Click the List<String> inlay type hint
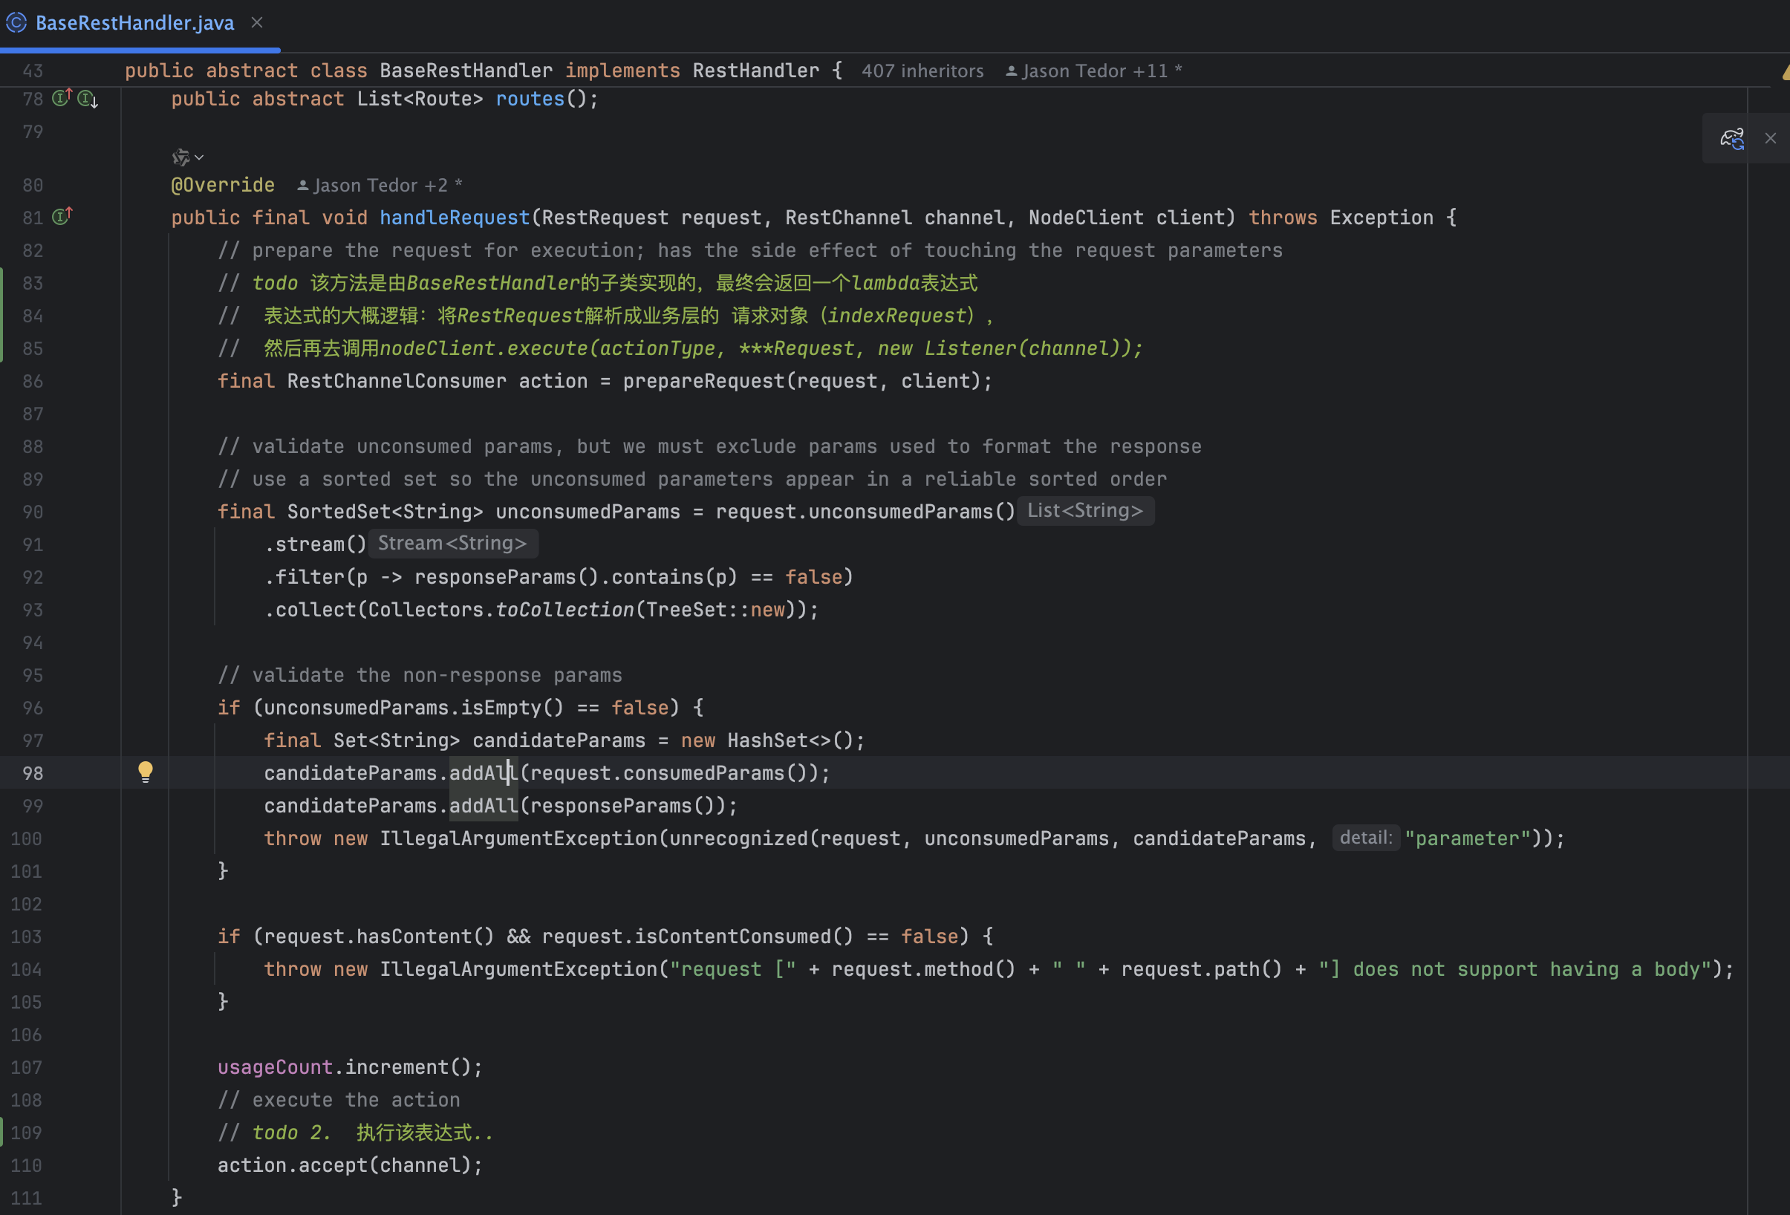Screen dimensions: 1790x1215 tap(1085, 510)
